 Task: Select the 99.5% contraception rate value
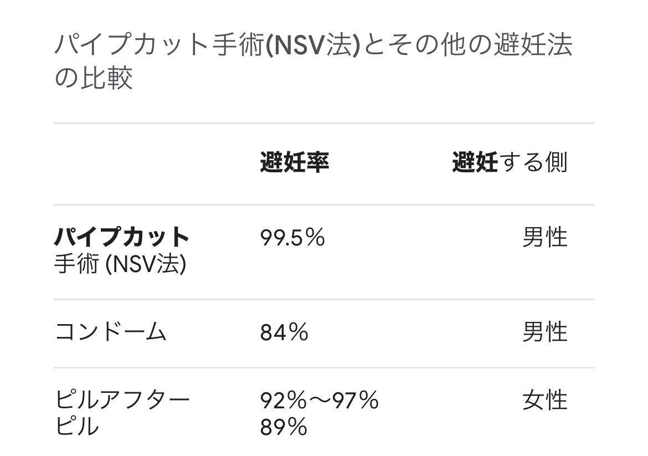tap(292, 238)
